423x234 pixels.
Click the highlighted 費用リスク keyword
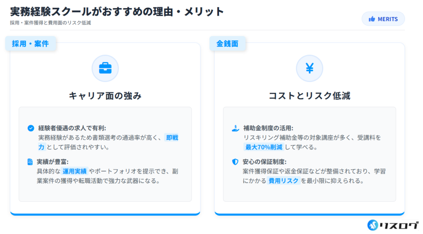(x=283, y=180)
